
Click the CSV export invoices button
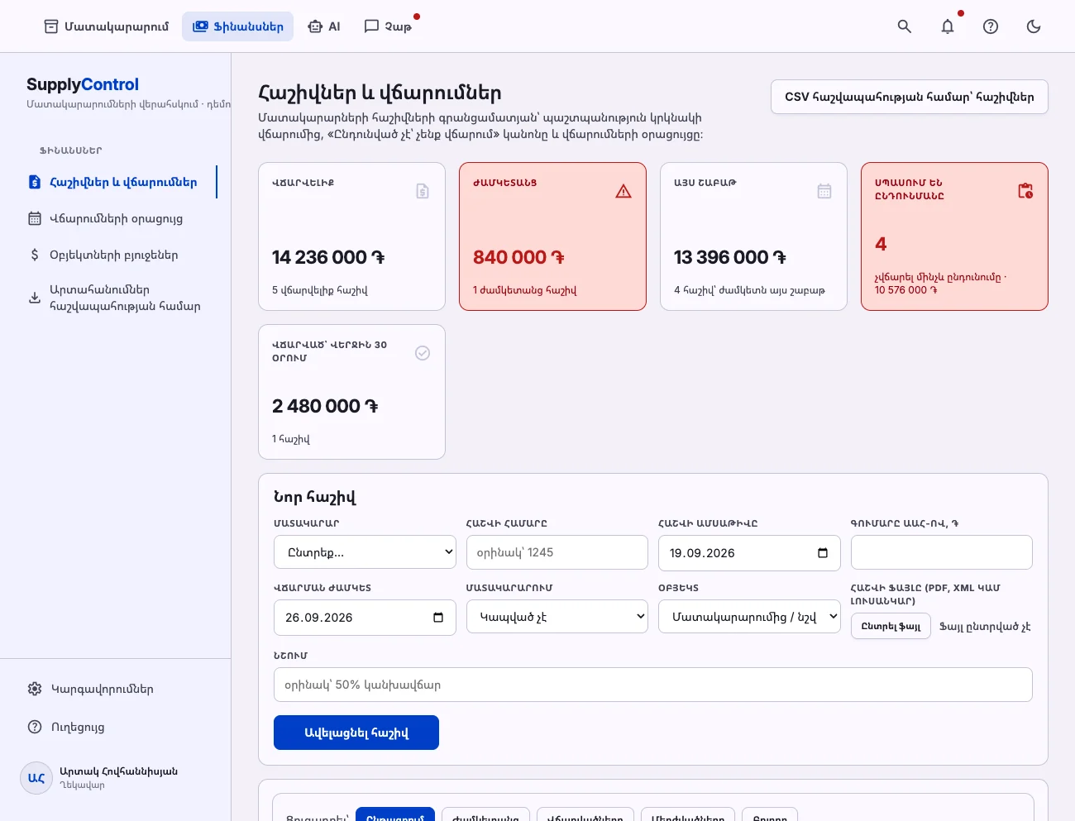point(910,97)
